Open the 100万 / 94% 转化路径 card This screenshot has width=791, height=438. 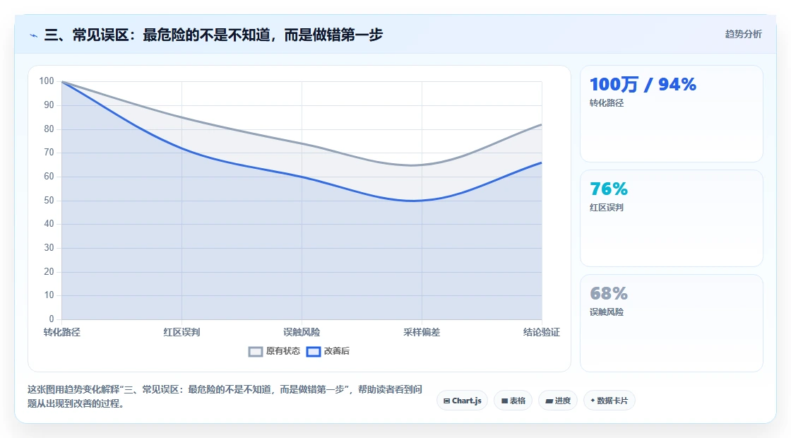pos(672,114)
